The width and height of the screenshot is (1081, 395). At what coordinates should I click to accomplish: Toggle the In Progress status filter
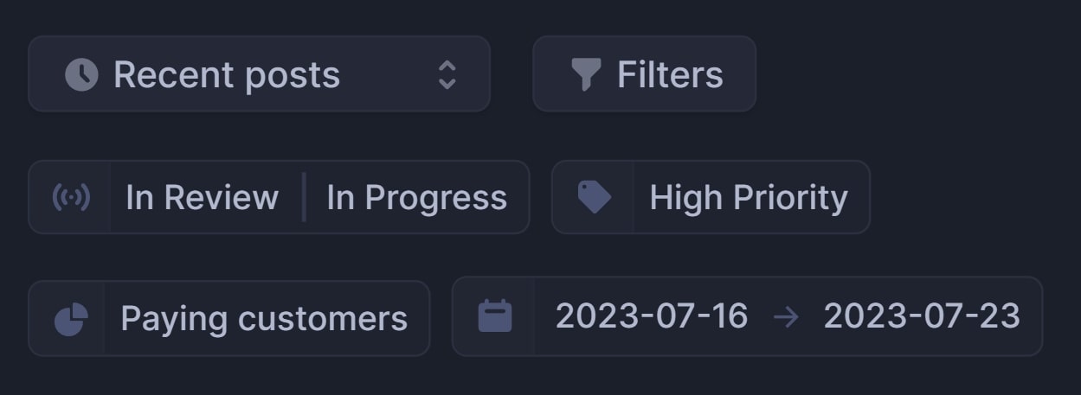tap(416, 198)
